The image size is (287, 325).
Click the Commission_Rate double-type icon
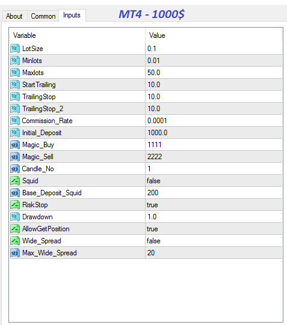(15, 121)
